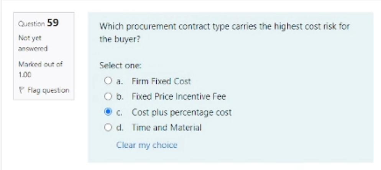Select radio button for option a
This screenshot has width=381, height=170.
(108, 82)
